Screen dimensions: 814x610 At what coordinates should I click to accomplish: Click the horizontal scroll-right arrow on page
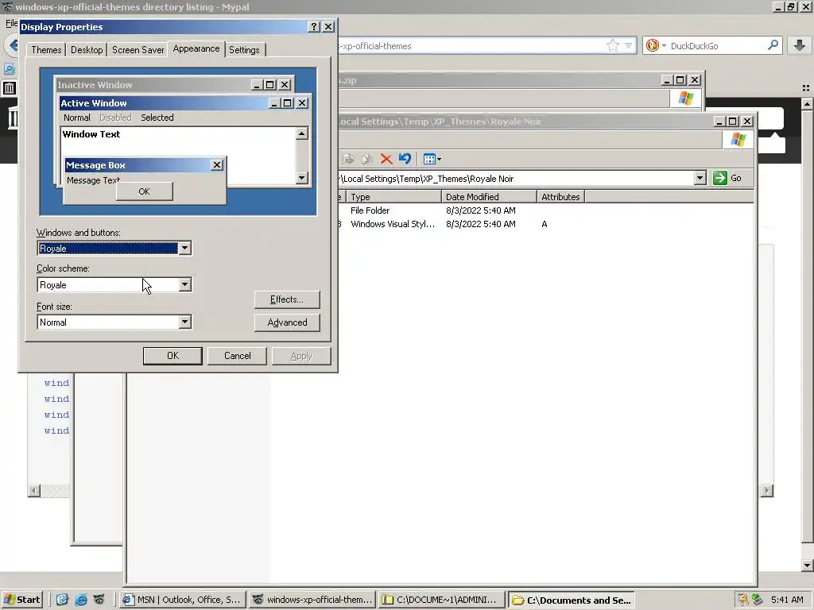click(767, 490)
